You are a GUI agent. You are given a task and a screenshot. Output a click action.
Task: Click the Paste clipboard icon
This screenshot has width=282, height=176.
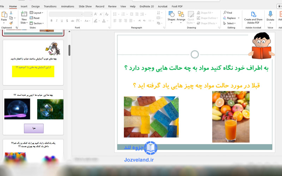4,14
